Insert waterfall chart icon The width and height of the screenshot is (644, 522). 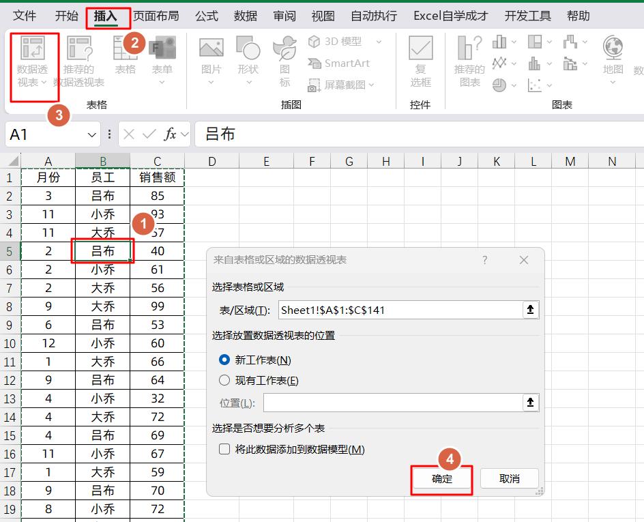(x=570, y=42)
